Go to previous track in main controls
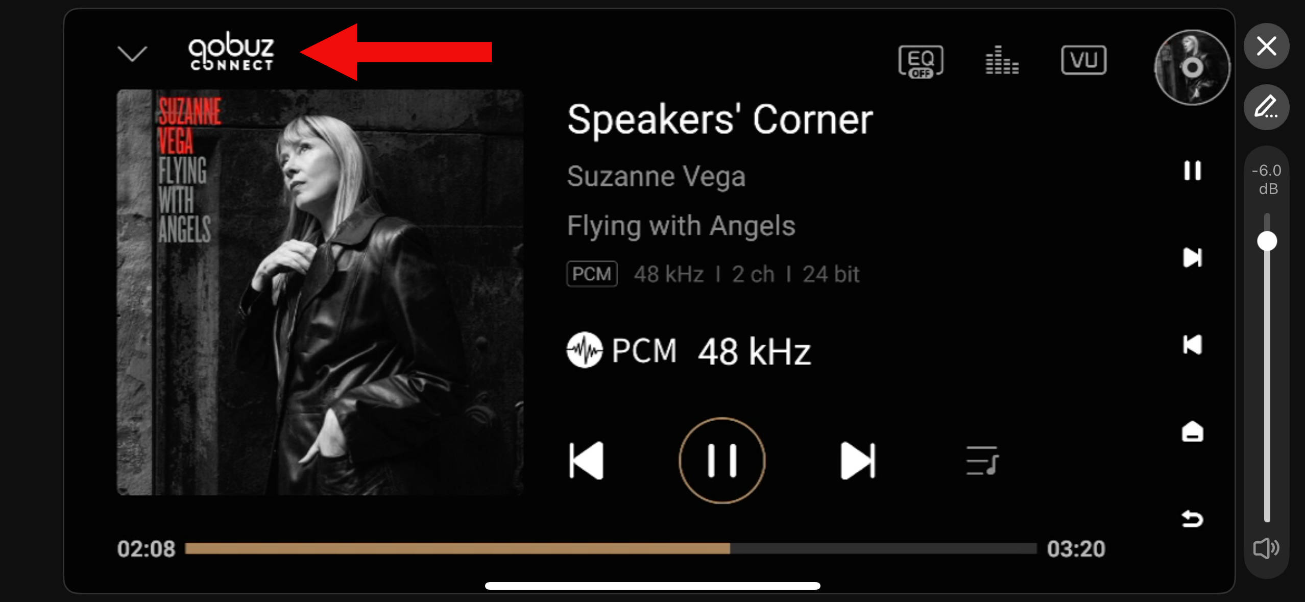Viewport: 1305px width, 602px height. (586, 461)
